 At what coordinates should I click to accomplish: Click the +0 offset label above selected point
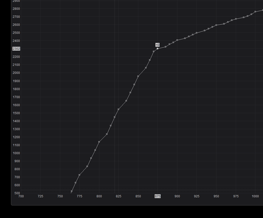click(x=157, y=45)
